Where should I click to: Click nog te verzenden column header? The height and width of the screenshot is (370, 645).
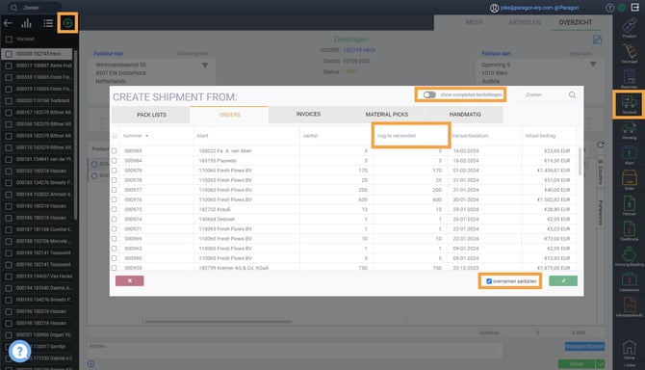click(x=410, y=136)
